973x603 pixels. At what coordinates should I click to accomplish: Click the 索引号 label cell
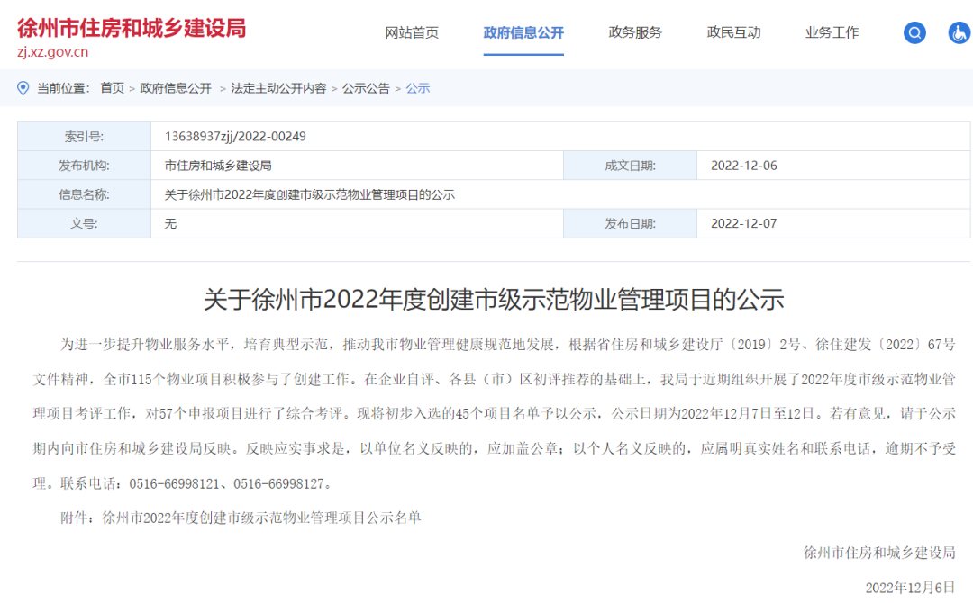pos(85,136)
